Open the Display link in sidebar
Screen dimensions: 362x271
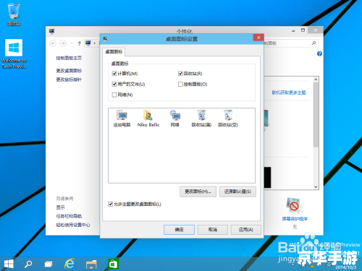(60, 207)
